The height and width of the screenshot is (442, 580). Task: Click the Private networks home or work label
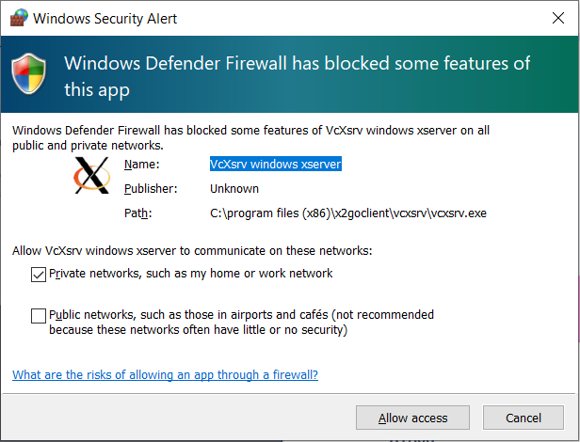click(x=190, y=274)
